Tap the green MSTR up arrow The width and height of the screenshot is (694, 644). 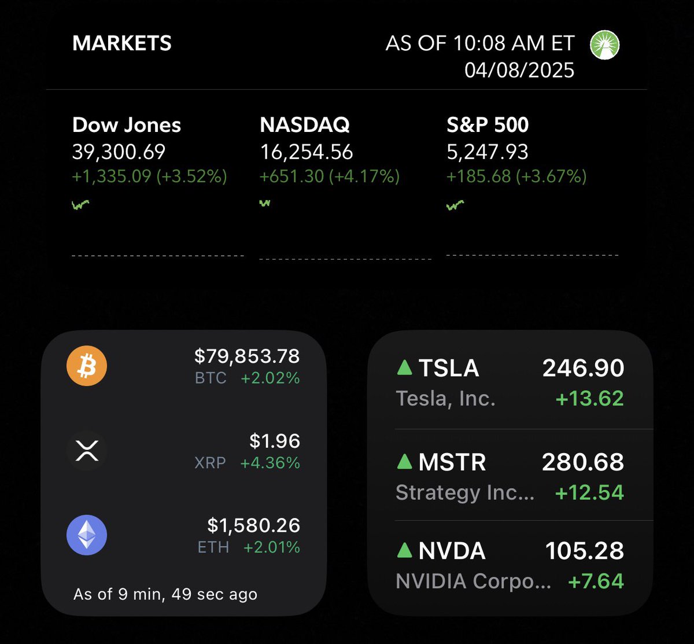pyautogui.click(x=405, y=461)
